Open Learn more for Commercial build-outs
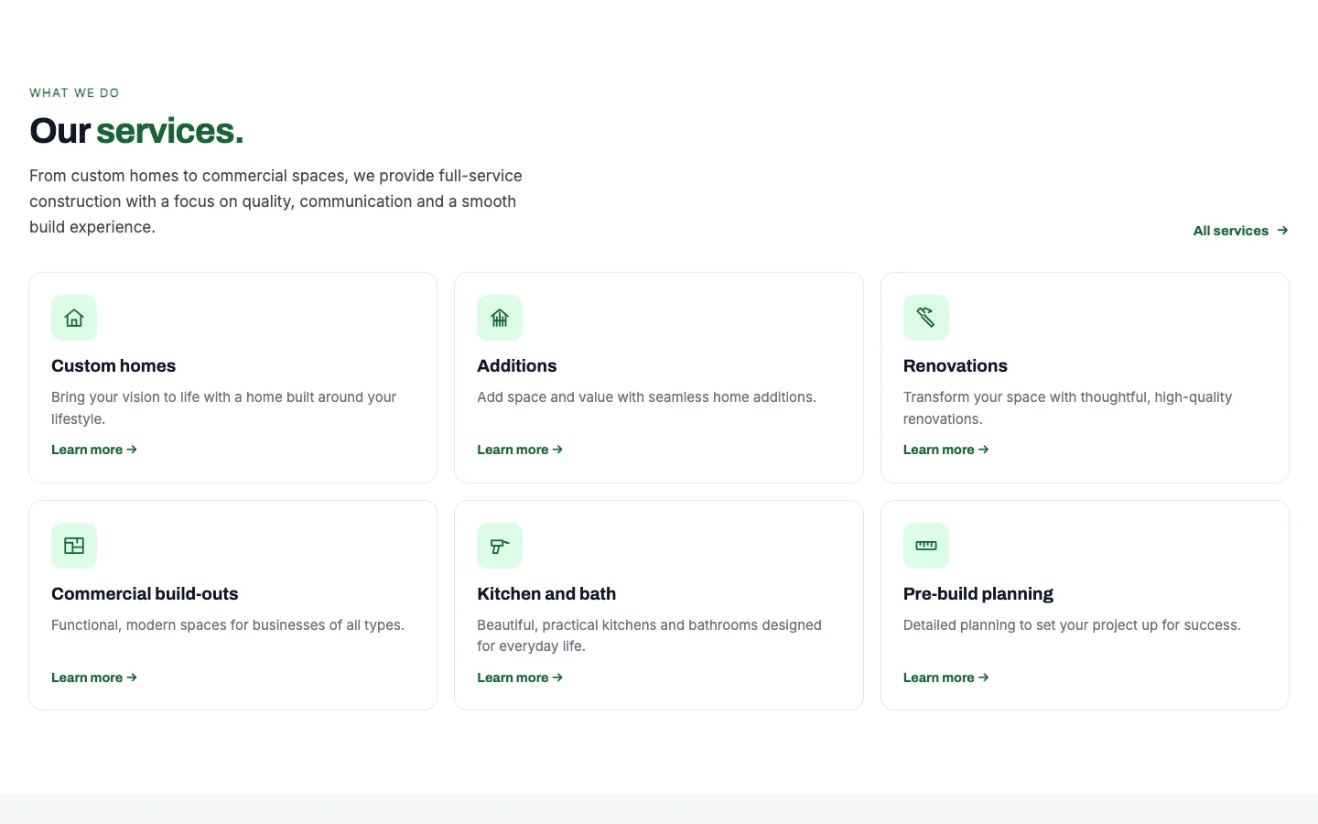Screen dimensions: 1318x824 click(x=94, y=678)
